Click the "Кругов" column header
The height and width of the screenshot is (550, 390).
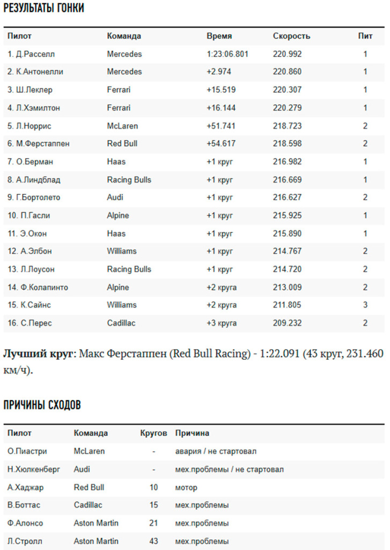coord(153,433)
